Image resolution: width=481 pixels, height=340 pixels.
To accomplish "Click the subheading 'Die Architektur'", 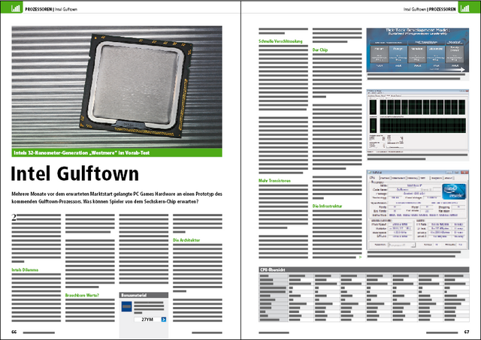I will tap(186, 240).
